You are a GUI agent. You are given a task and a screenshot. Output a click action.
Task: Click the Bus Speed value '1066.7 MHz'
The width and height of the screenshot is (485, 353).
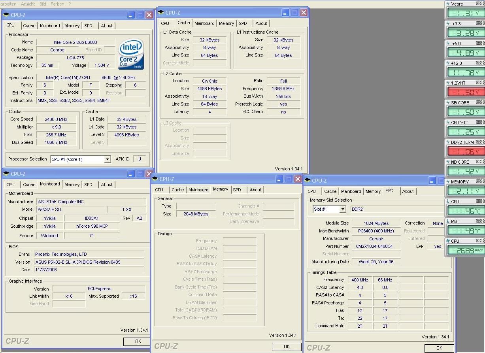click(56, 142)
